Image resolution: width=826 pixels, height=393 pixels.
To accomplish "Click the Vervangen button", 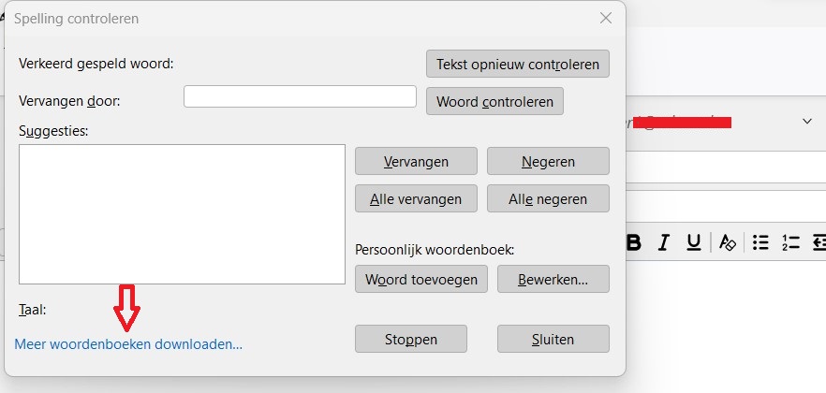I will [416, 161].
